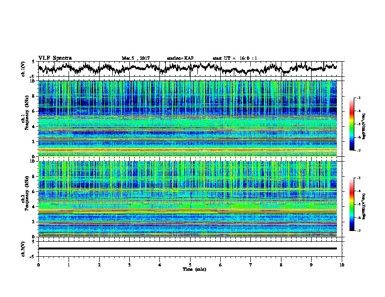Screen dimensions: 385x297
Task: Click time axis tick label '0'
Action: [38, 265]
